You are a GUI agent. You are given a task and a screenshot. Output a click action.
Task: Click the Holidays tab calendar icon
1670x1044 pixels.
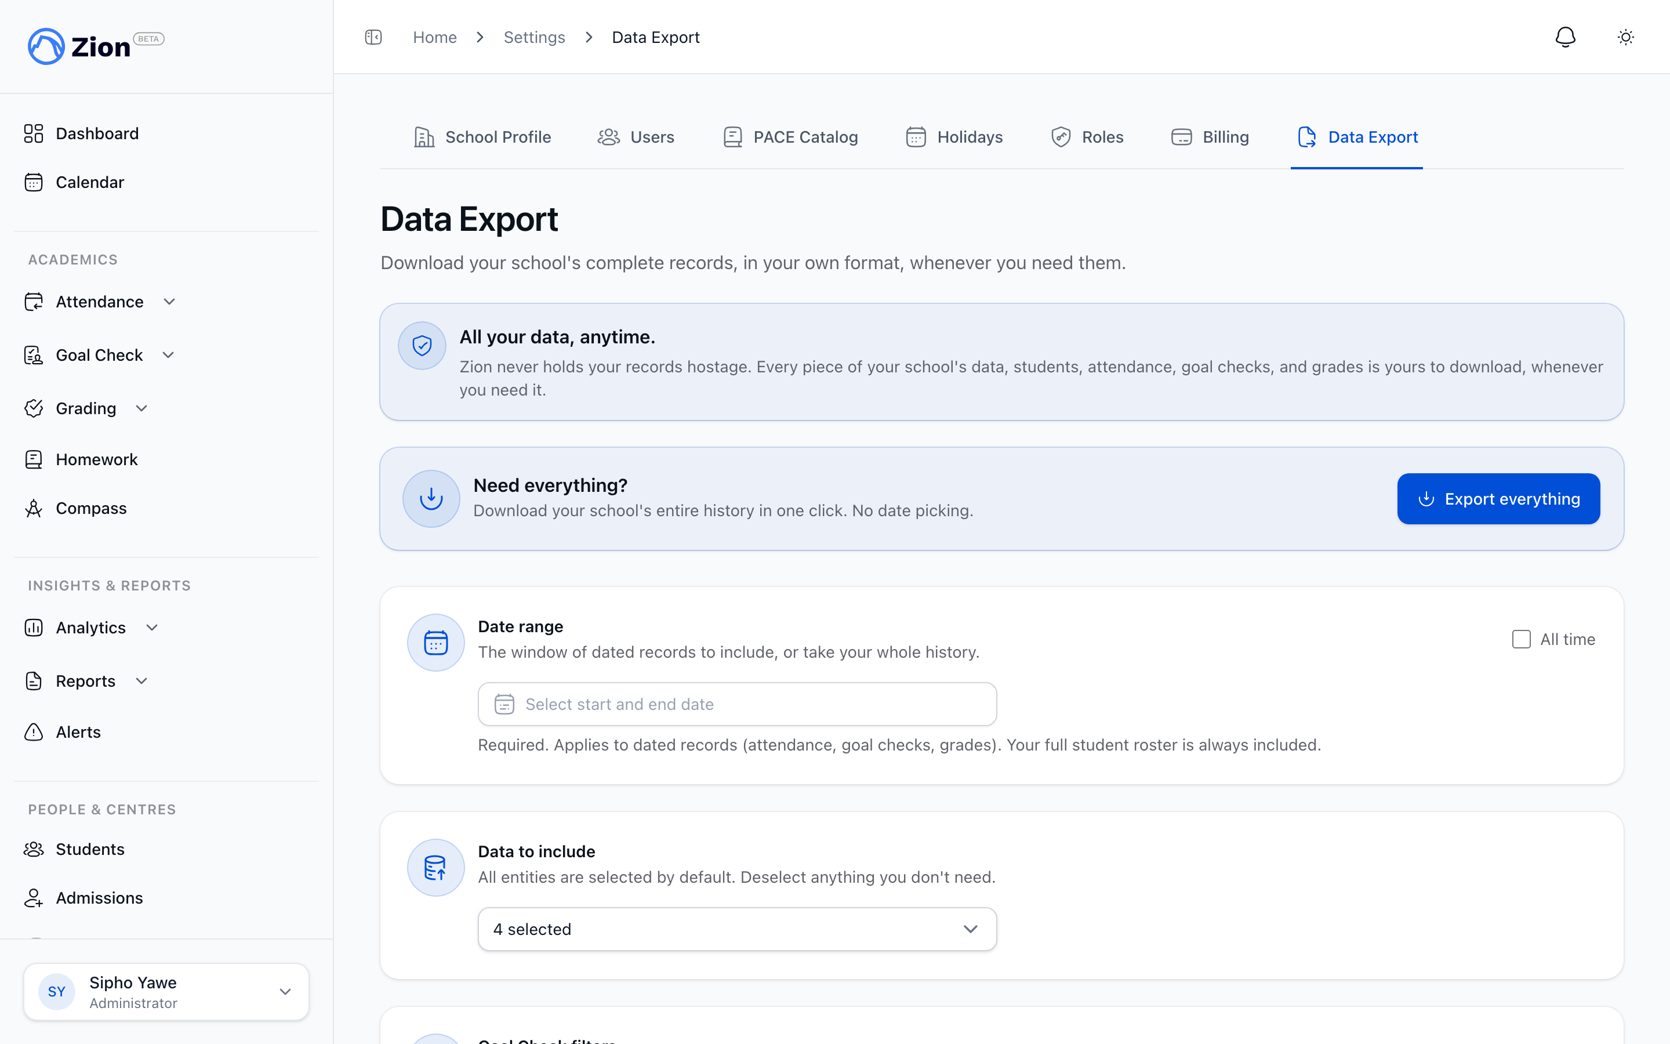point(916,137)
